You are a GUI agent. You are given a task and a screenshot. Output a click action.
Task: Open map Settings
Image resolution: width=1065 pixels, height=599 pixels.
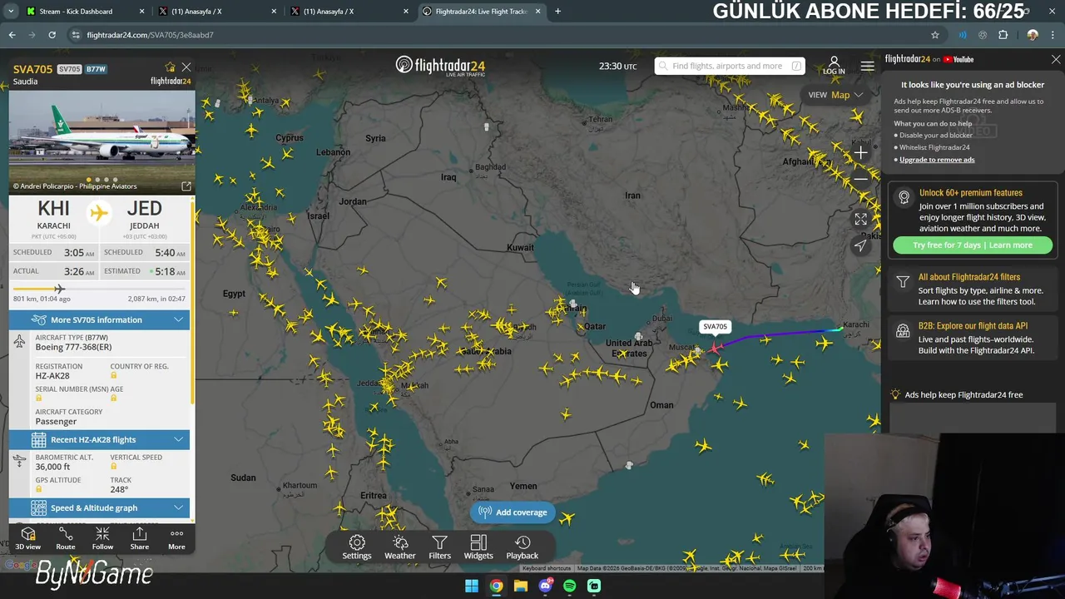click(357, 547)
